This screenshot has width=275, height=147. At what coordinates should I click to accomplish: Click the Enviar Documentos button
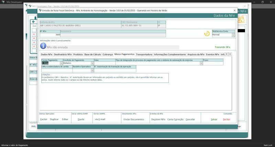133,119
